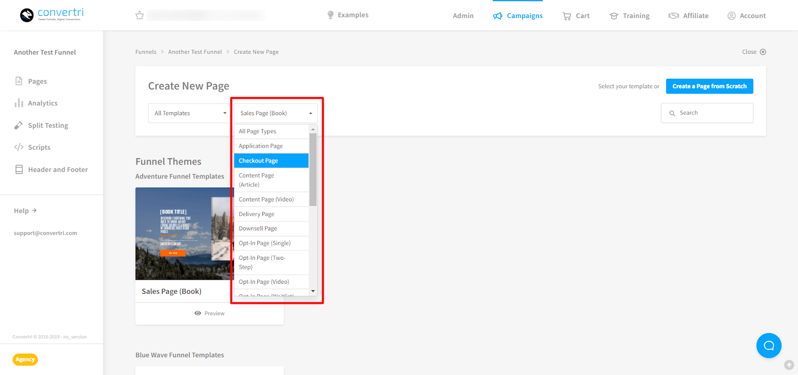Preview the Sales Page (Book) template
The height and width of the screenshot is (375, 798).
[209, 313]
